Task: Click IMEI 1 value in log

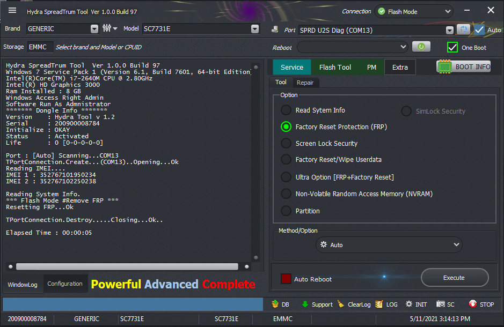Action: [68, 175]
